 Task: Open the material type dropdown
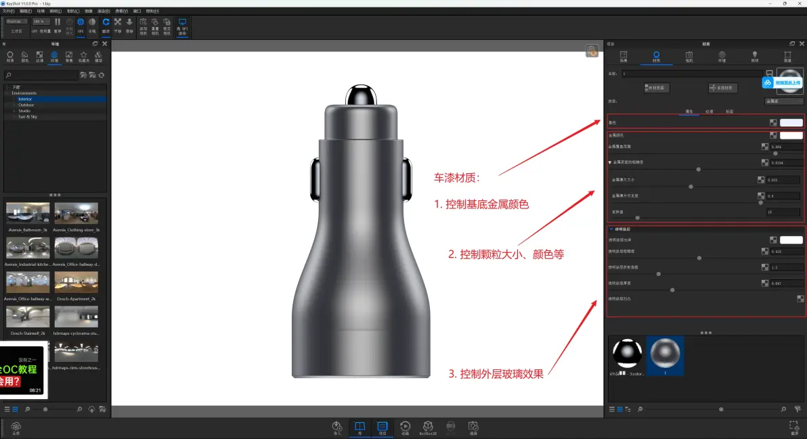pos(784,101)
